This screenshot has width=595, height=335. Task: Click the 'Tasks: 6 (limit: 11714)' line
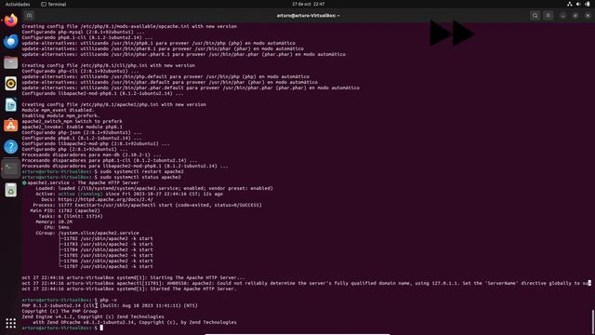pos(71,216)
